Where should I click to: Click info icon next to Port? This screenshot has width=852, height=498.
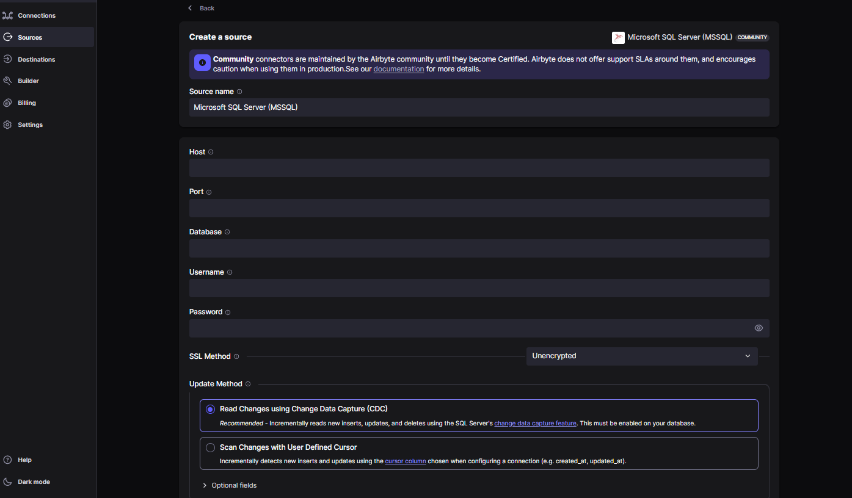[209, 192]
